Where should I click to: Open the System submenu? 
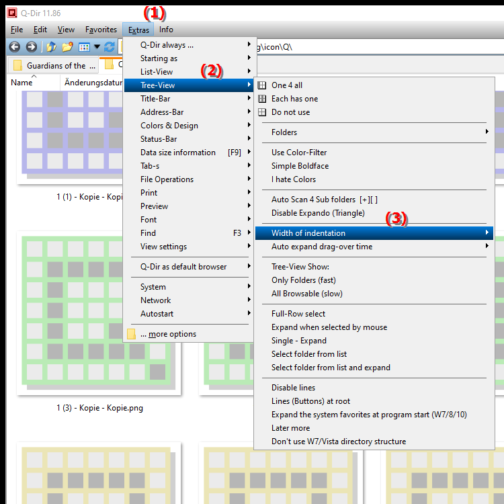(x=189, y=287)
